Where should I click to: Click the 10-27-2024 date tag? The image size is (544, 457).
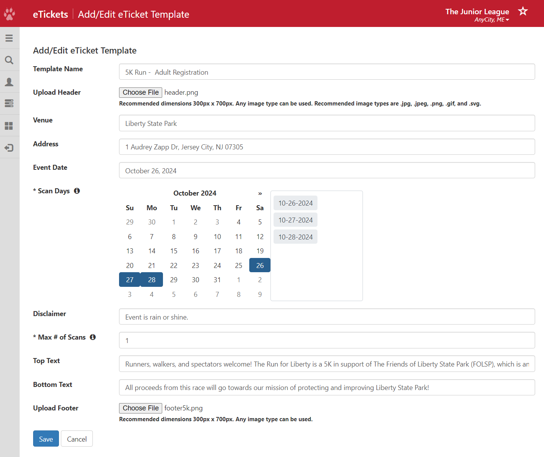[296, 220]
